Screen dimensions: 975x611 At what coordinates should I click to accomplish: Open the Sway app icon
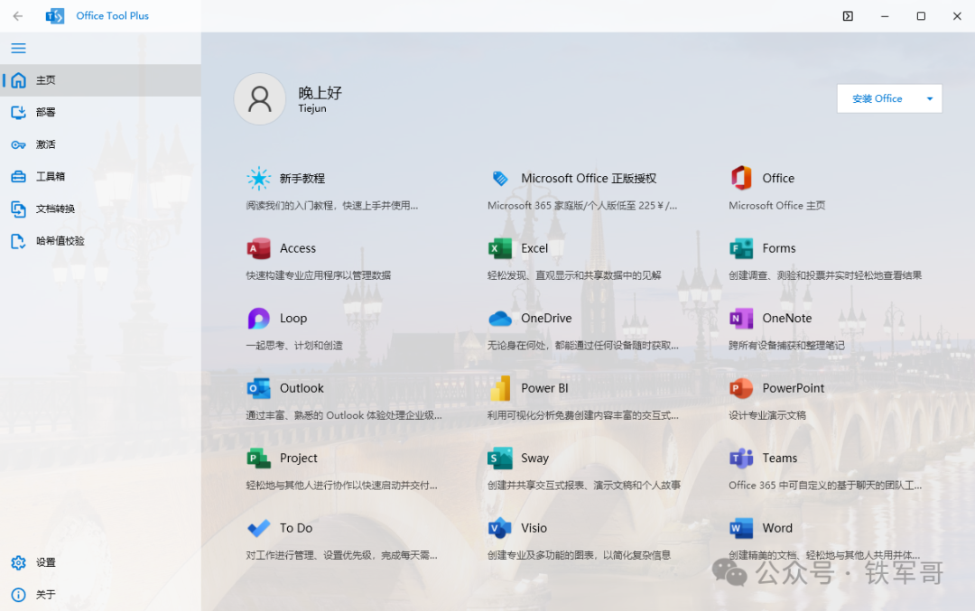click(x=499, y=458)
